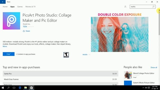This screenshot has width=160, height=90.
Task: Open Blend Collage Photo Editor thumbnail
Action: coord(128,75)
